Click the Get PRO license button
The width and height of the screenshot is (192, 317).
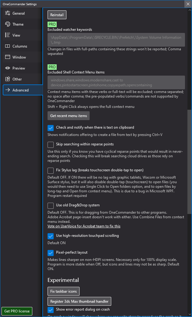[17, 311]
